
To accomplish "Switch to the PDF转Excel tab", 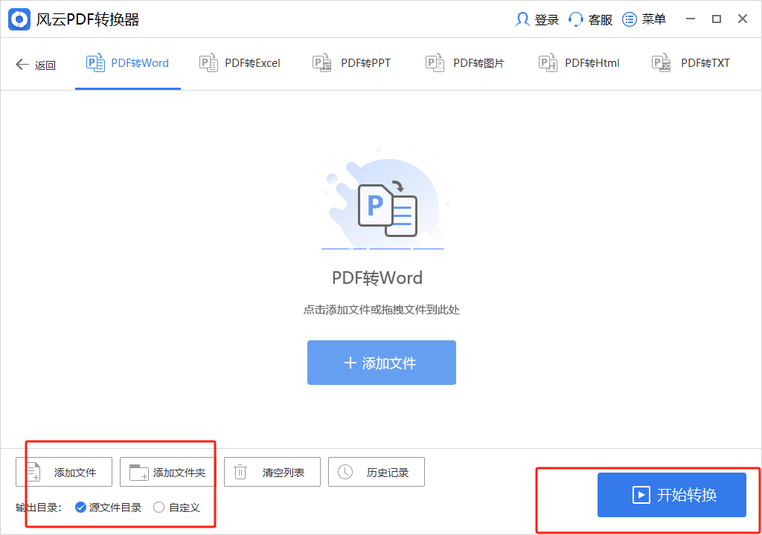I will click(240, 63).
